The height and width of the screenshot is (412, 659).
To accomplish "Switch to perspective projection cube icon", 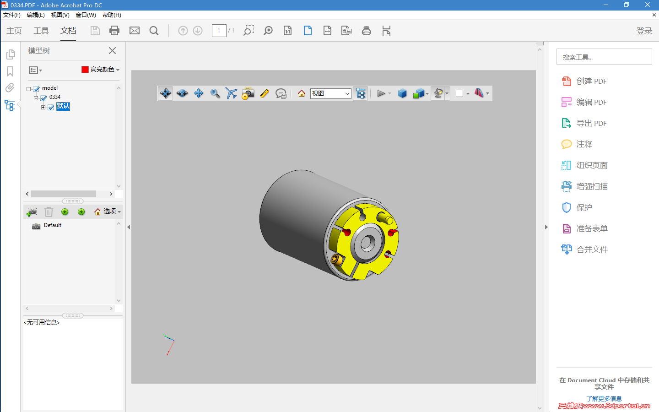I will coord(402,93).
